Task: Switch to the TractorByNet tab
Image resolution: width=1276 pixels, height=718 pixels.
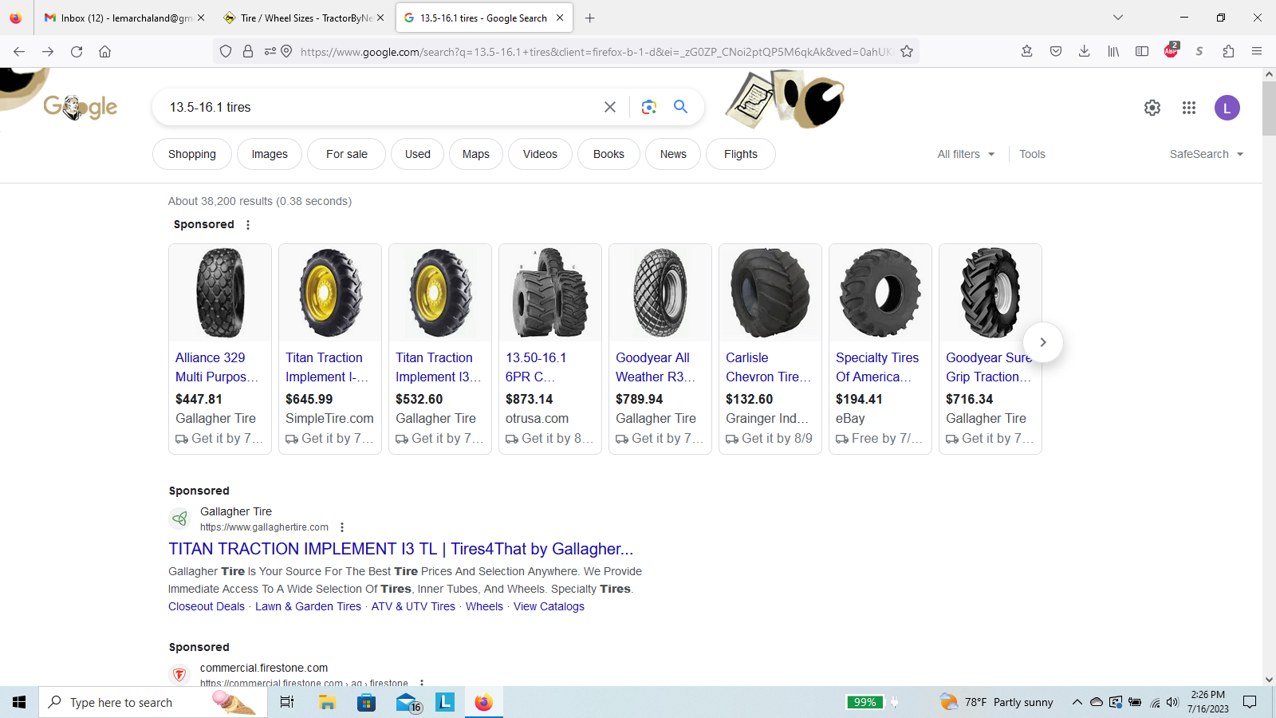Action: 304,18
